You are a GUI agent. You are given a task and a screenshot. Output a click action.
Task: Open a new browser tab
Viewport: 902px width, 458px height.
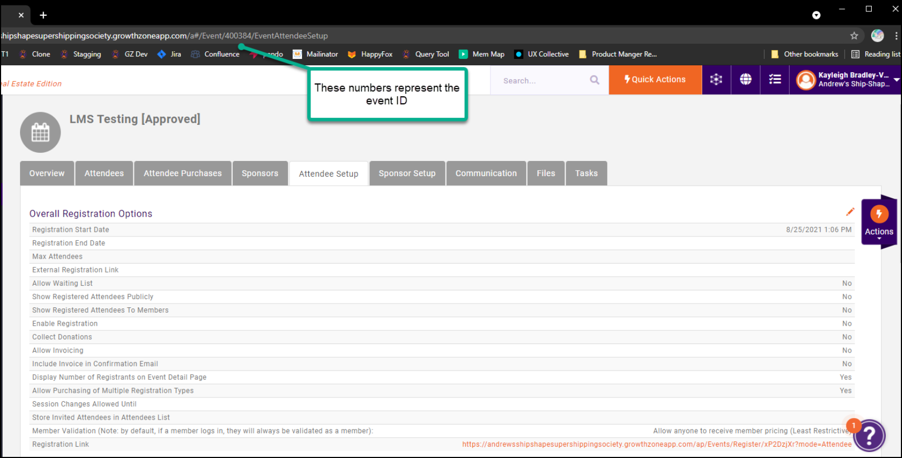point(43,15)
